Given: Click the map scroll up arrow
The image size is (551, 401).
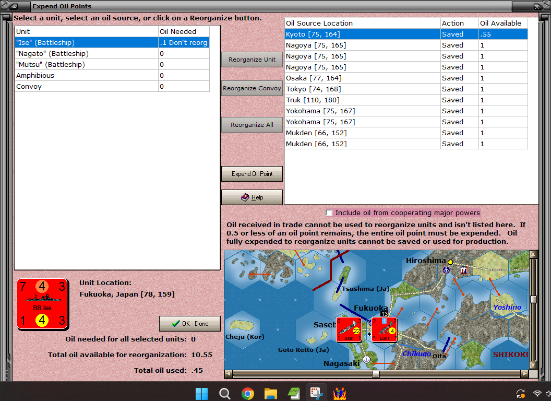Looking at the screenshot, I should coord(533,254).
